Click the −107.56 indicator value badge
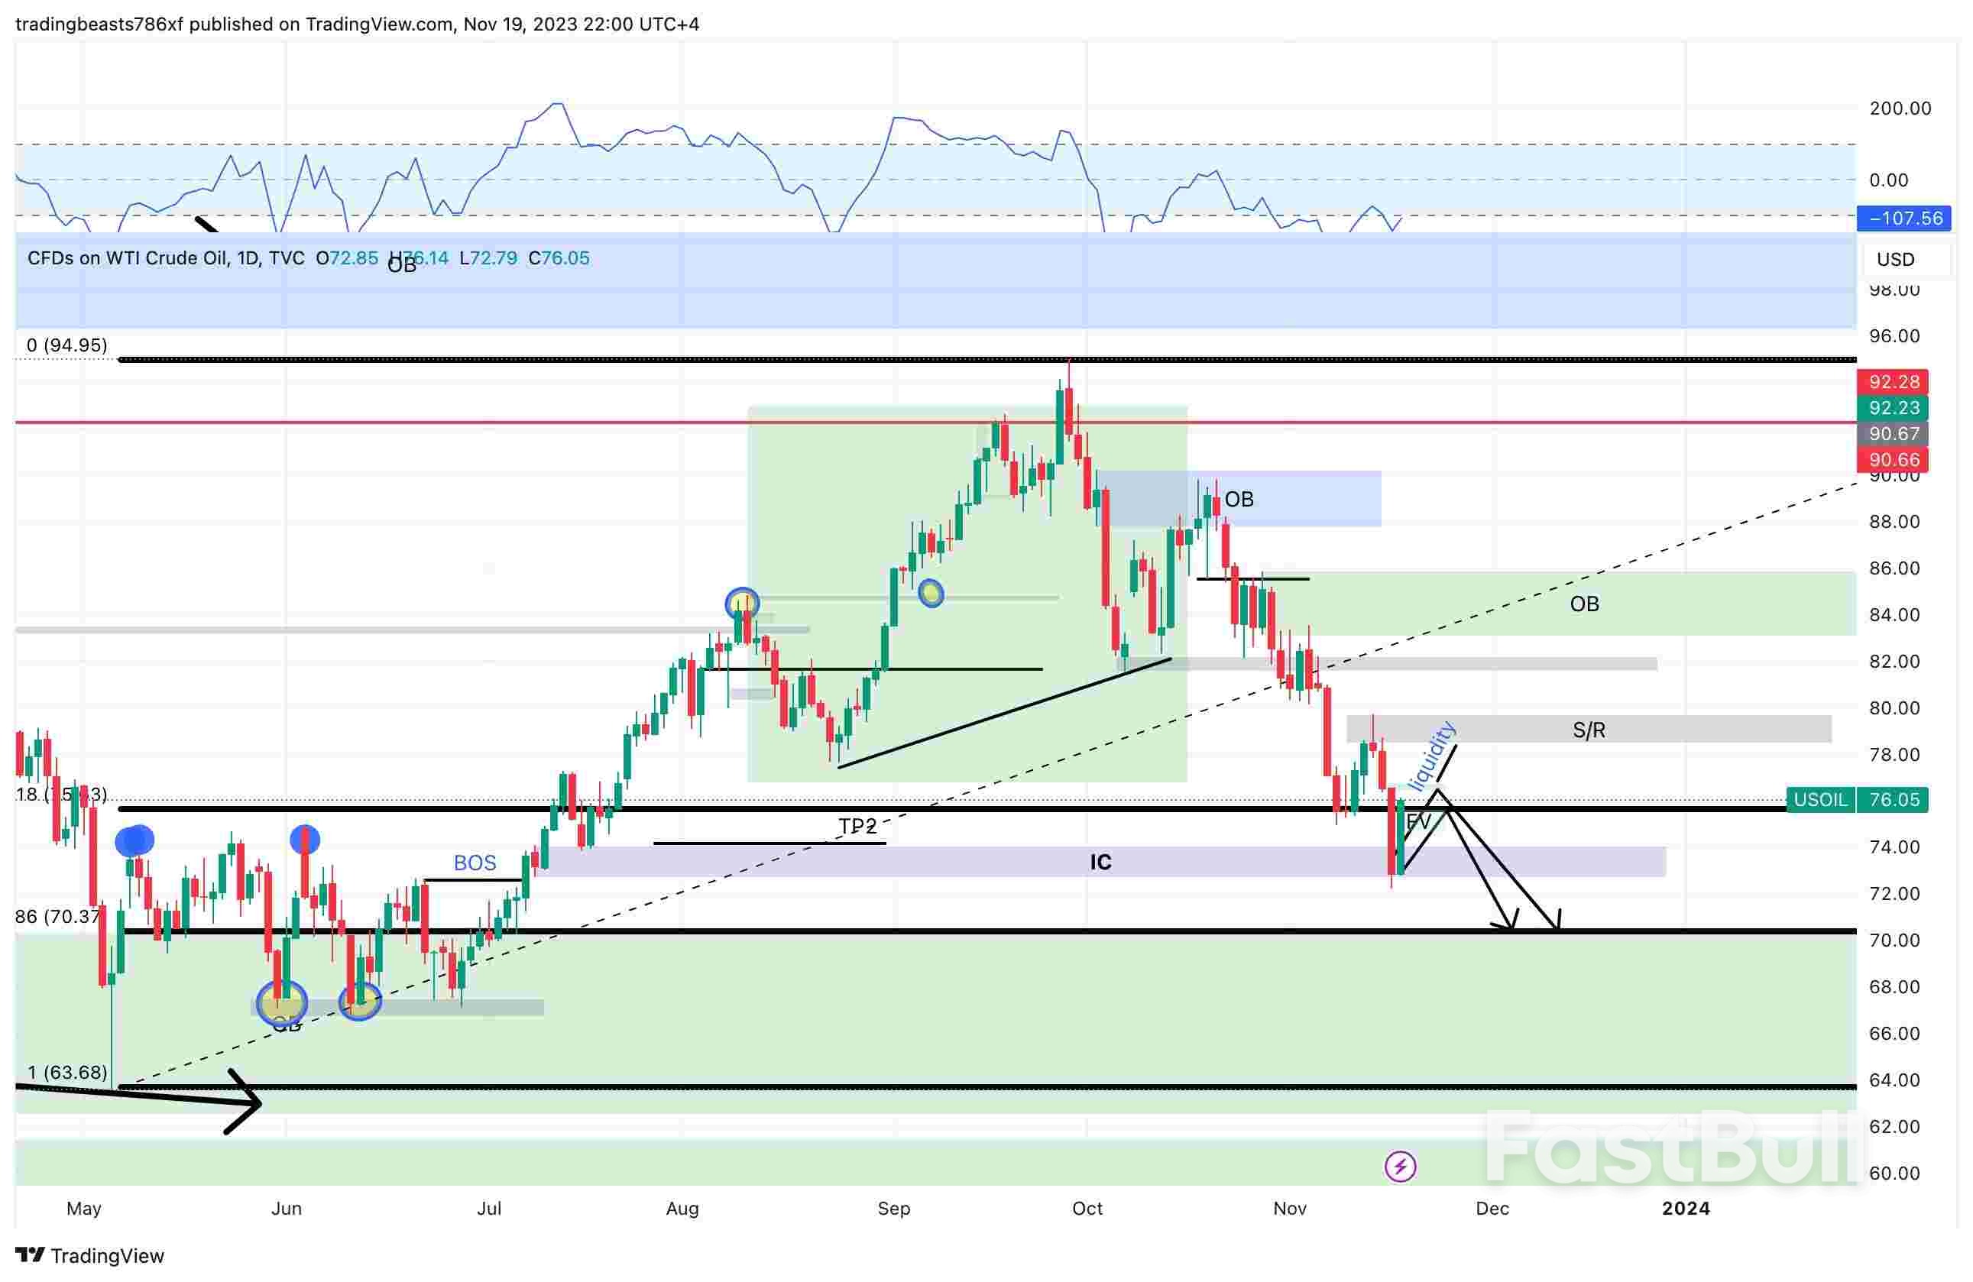Viewport: 1973px width, 1282px height. pos(1901,219)
